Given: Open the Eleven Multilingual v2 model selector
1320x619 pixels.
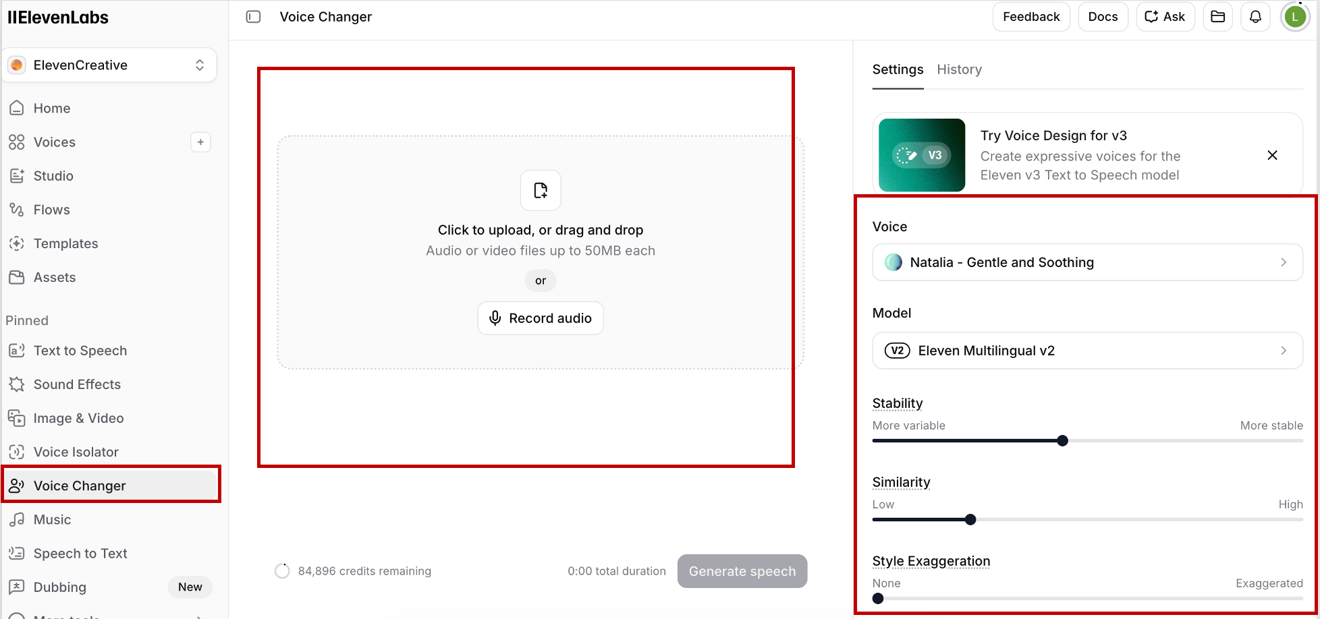Looking at the screenshot, I should click(1087, 351).
